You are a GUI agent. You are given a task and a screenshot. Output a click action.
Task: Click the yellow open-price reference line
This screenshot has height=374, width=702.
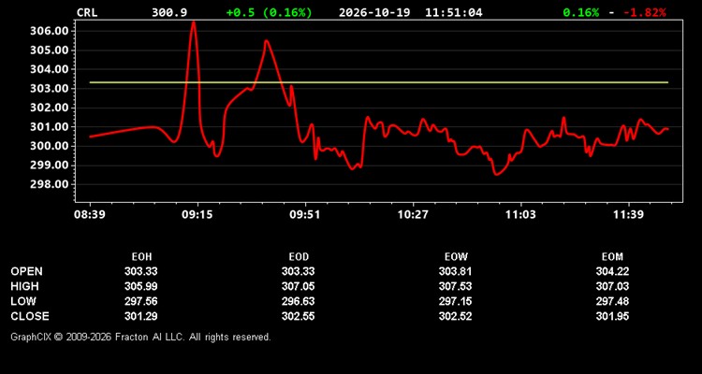(379, 82)
